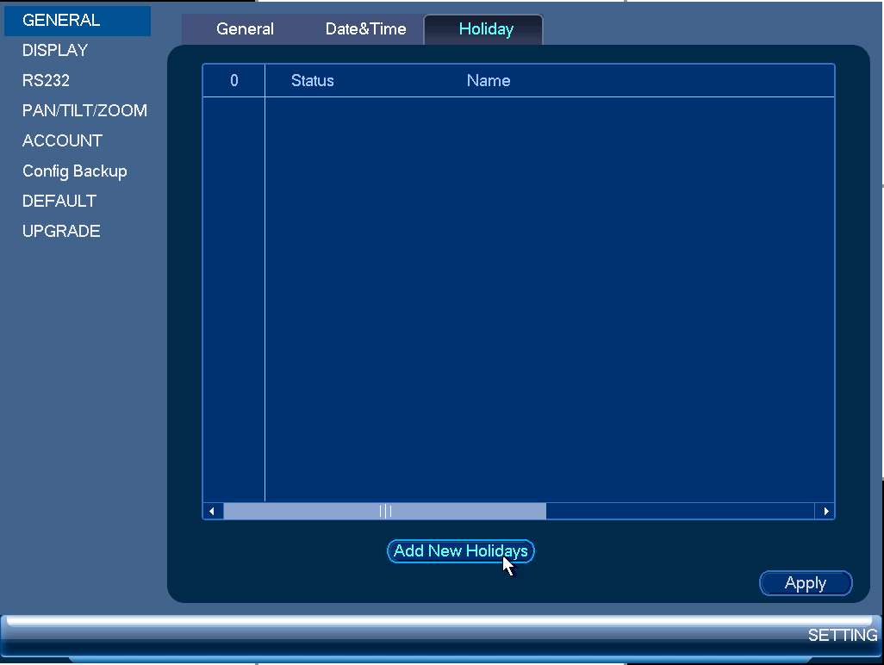Viewport: 884px width, 665px height.
Task: Open the ACCOUNT section
Action: 62,140
